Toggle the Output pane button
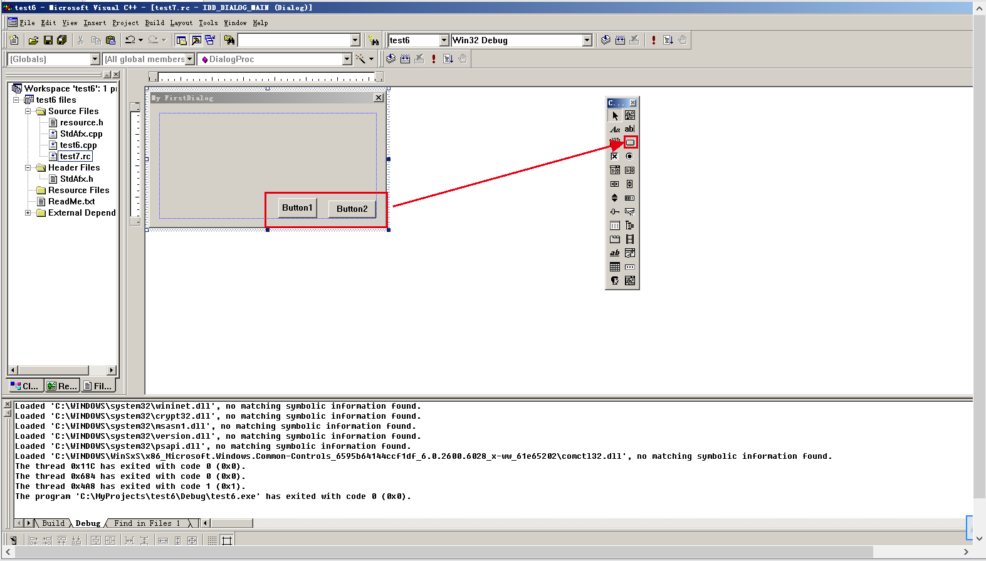 [196, 40]
